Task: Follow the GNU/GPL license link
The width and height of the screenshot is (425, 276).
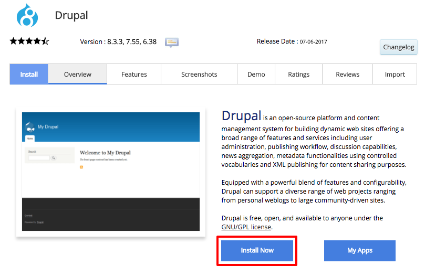Action: 246,227
